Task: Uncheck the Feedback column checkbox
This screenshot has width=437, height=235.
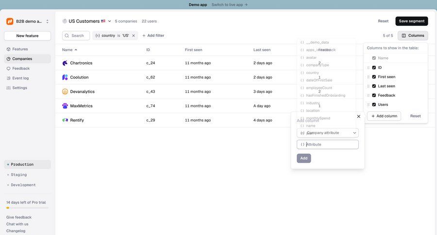Action: [x=374, y=95]
